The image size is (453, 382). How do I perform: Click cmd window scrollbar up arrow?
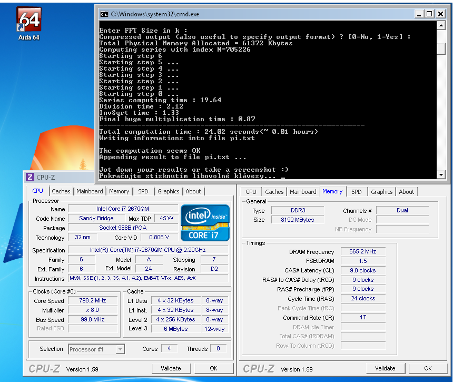pyautogui.click(x=441, y=26)
